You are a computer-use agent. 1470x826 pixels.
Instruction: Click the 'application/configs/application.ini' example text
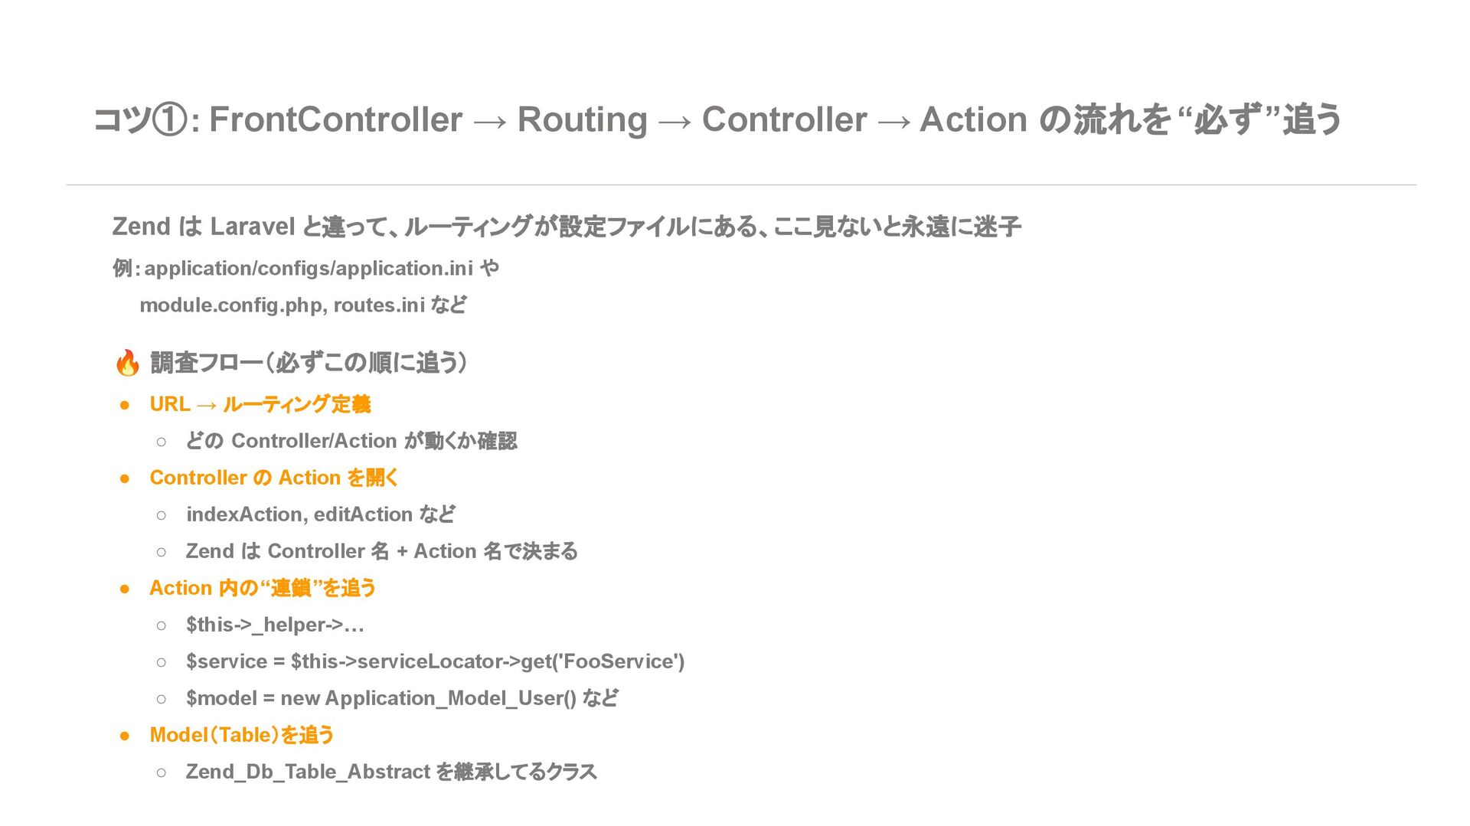[x=309, y=269]
